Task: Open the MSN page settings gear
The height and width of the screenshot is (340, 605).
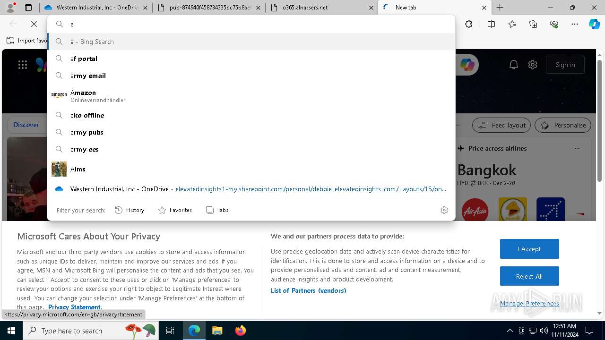Action: coord(533,65)
